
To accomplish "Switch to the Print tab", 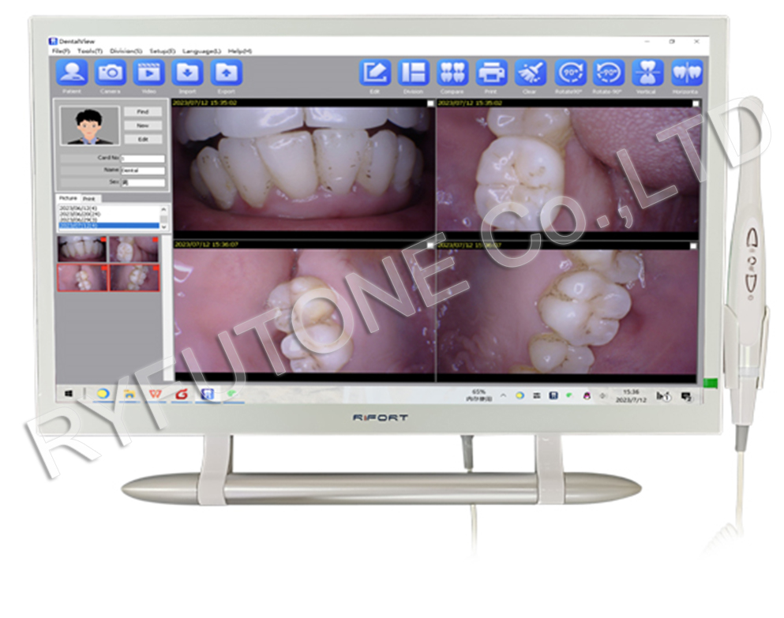I will [89, 199].
